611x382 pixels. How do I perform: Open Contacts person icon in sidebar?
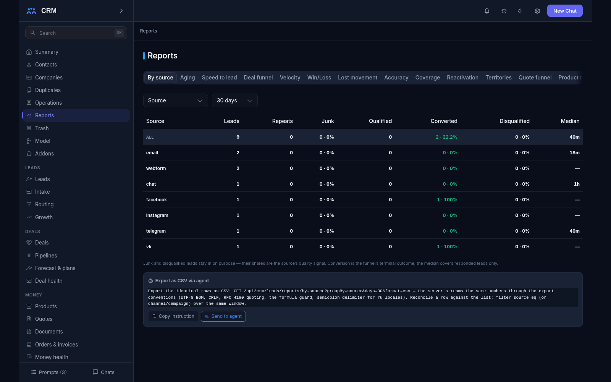29,65
